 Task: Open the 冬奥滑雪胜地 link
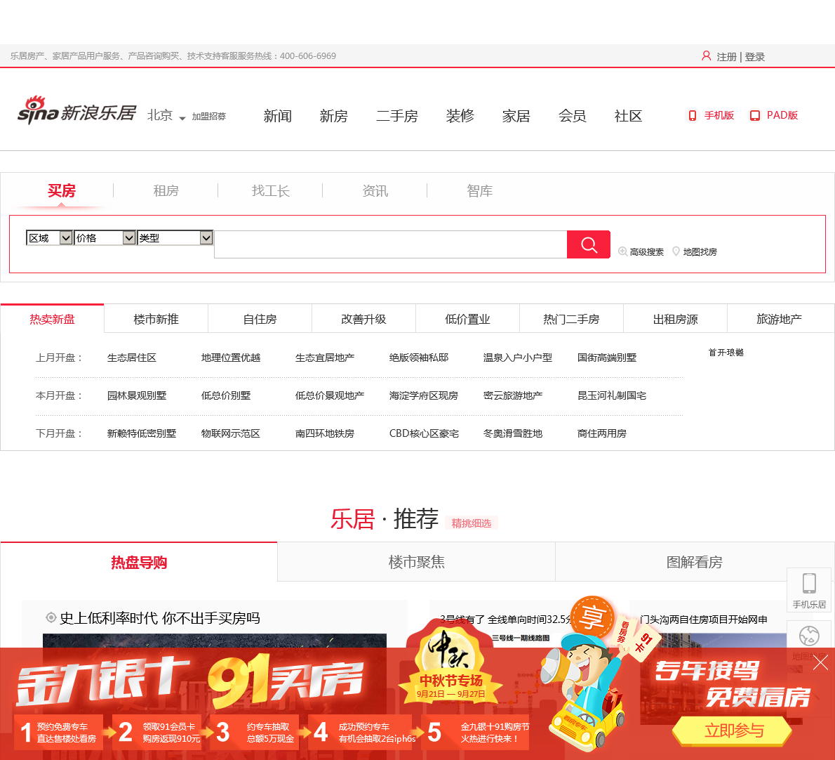513,433
